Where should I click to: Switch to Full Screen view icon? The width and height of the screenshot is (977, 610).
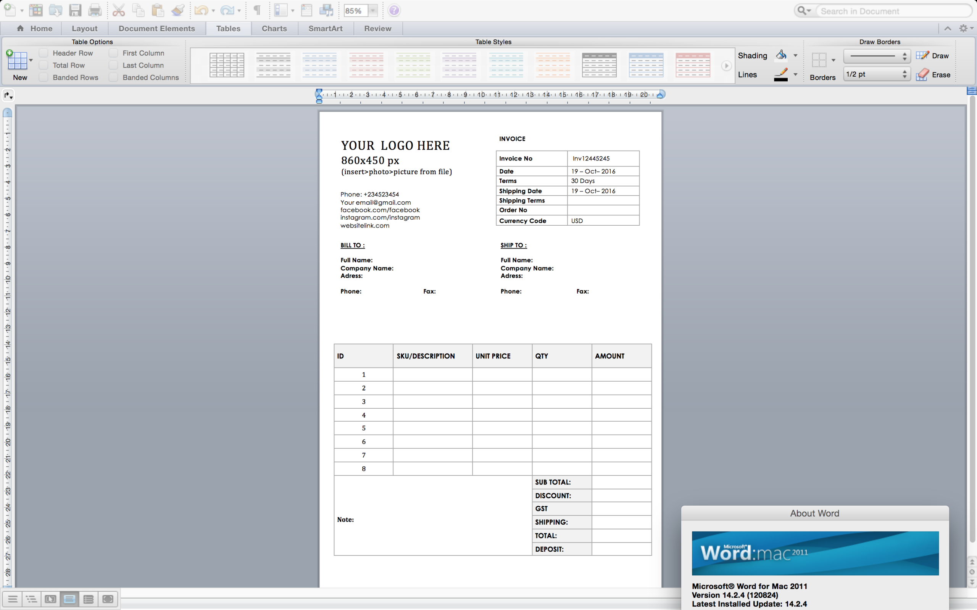pos(108,599)
